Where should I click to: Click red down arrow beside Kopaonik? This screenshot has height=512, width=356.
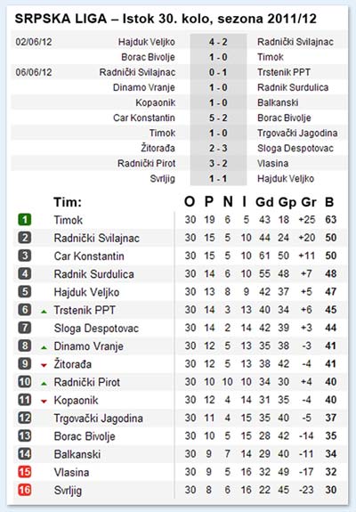(x=44, y=402)
